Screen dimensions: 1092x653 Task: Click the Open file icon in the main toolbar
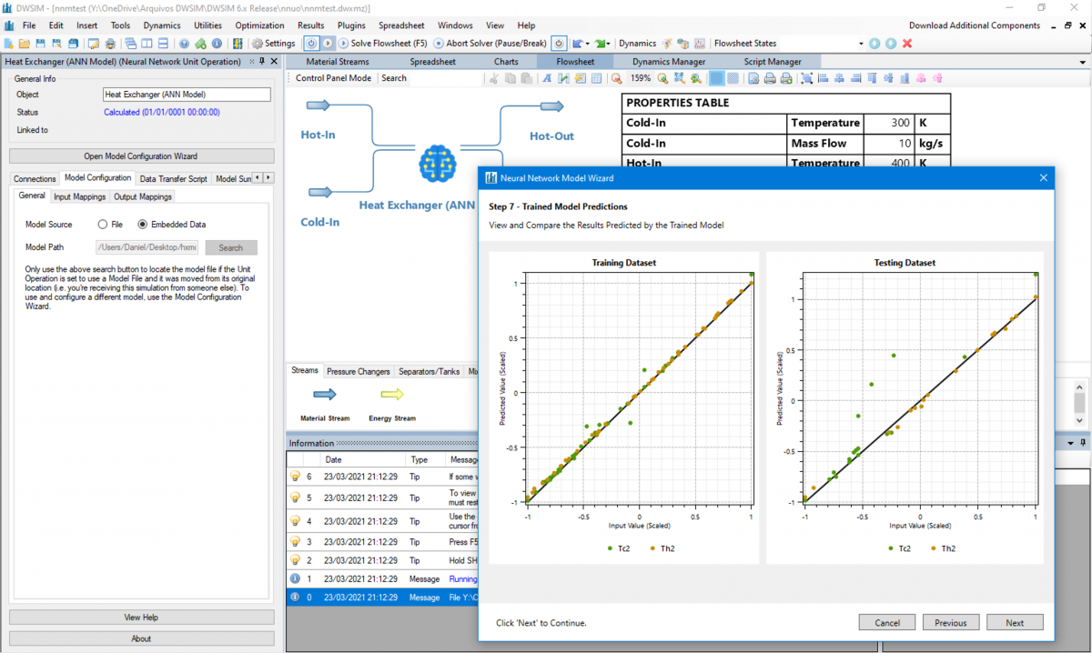tap(25, 43)
